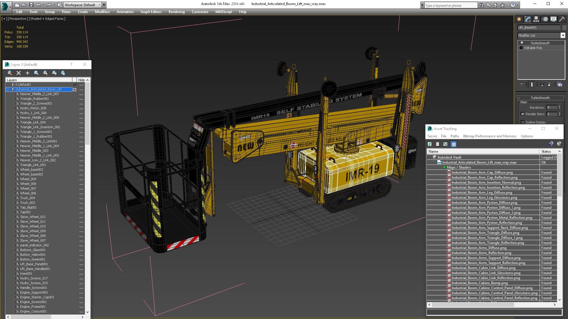
Task: Open the Modifiers menu
Action: [x=102, y=12]
